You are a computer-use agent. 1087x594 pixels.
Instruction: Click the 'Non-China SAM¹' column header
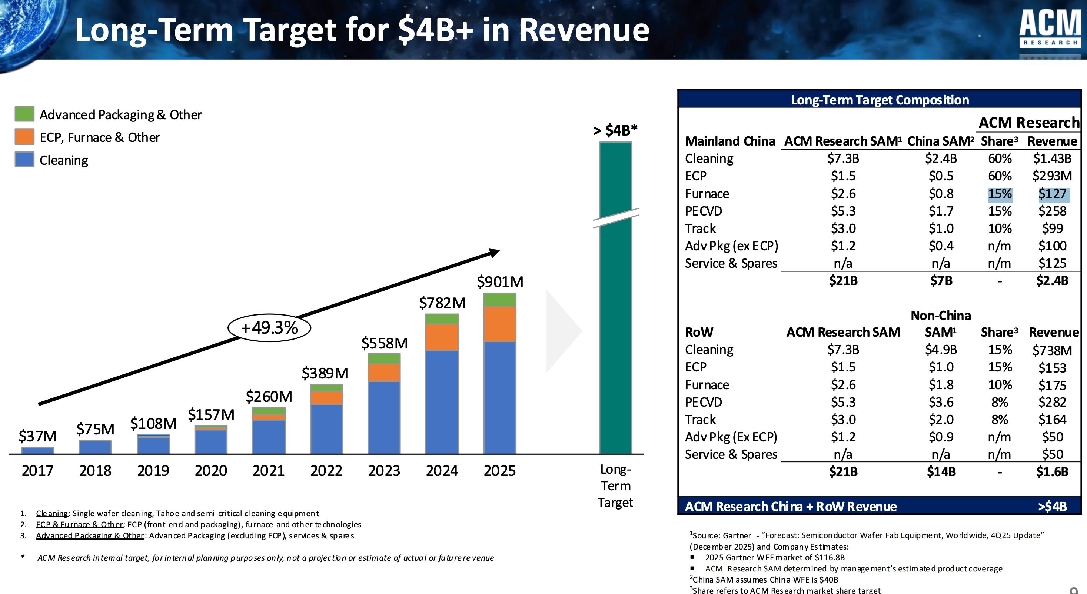941,324
